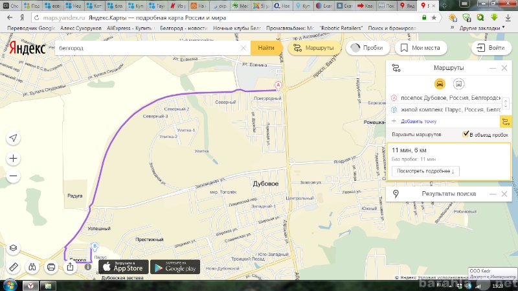Click the Windows Start button
This screenshot has width=518, height=291.
point(10,285)
